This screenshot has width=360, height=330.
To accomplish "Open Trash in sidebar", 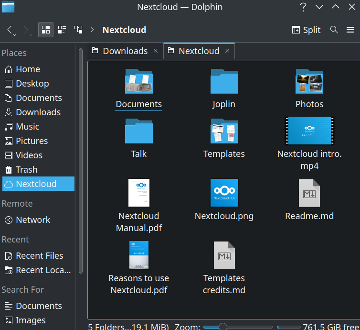I will pyautogui.click(x=38, y=170).
